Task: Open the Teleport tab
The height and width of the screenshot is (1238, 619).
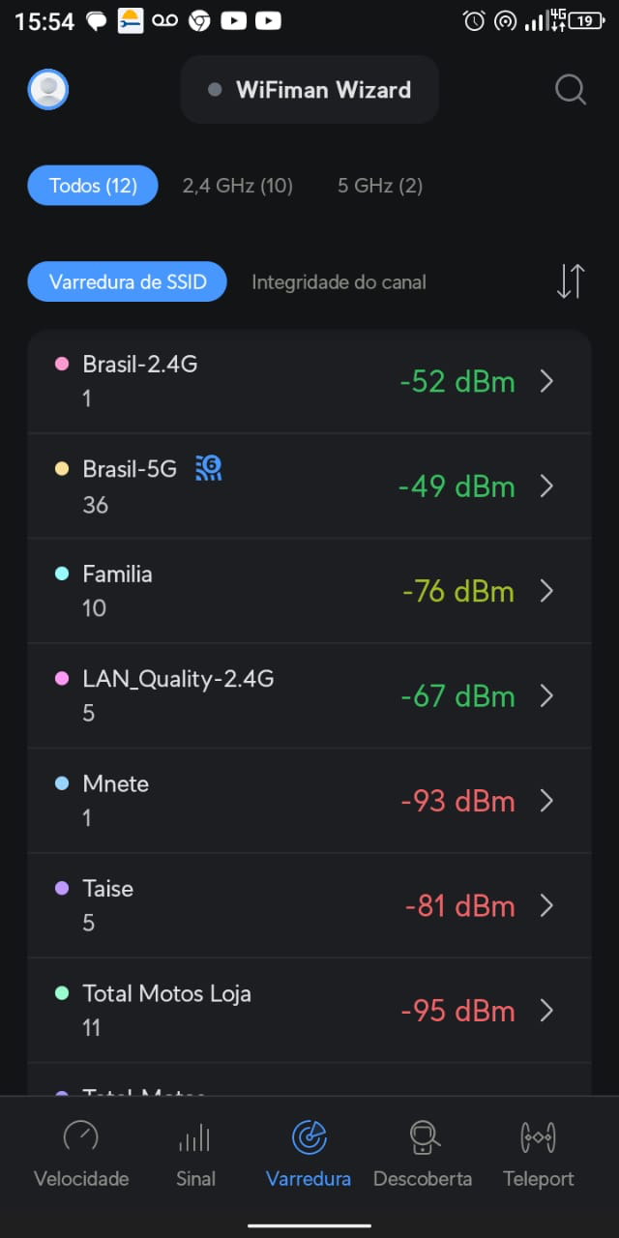Action: coord(538,1153)
